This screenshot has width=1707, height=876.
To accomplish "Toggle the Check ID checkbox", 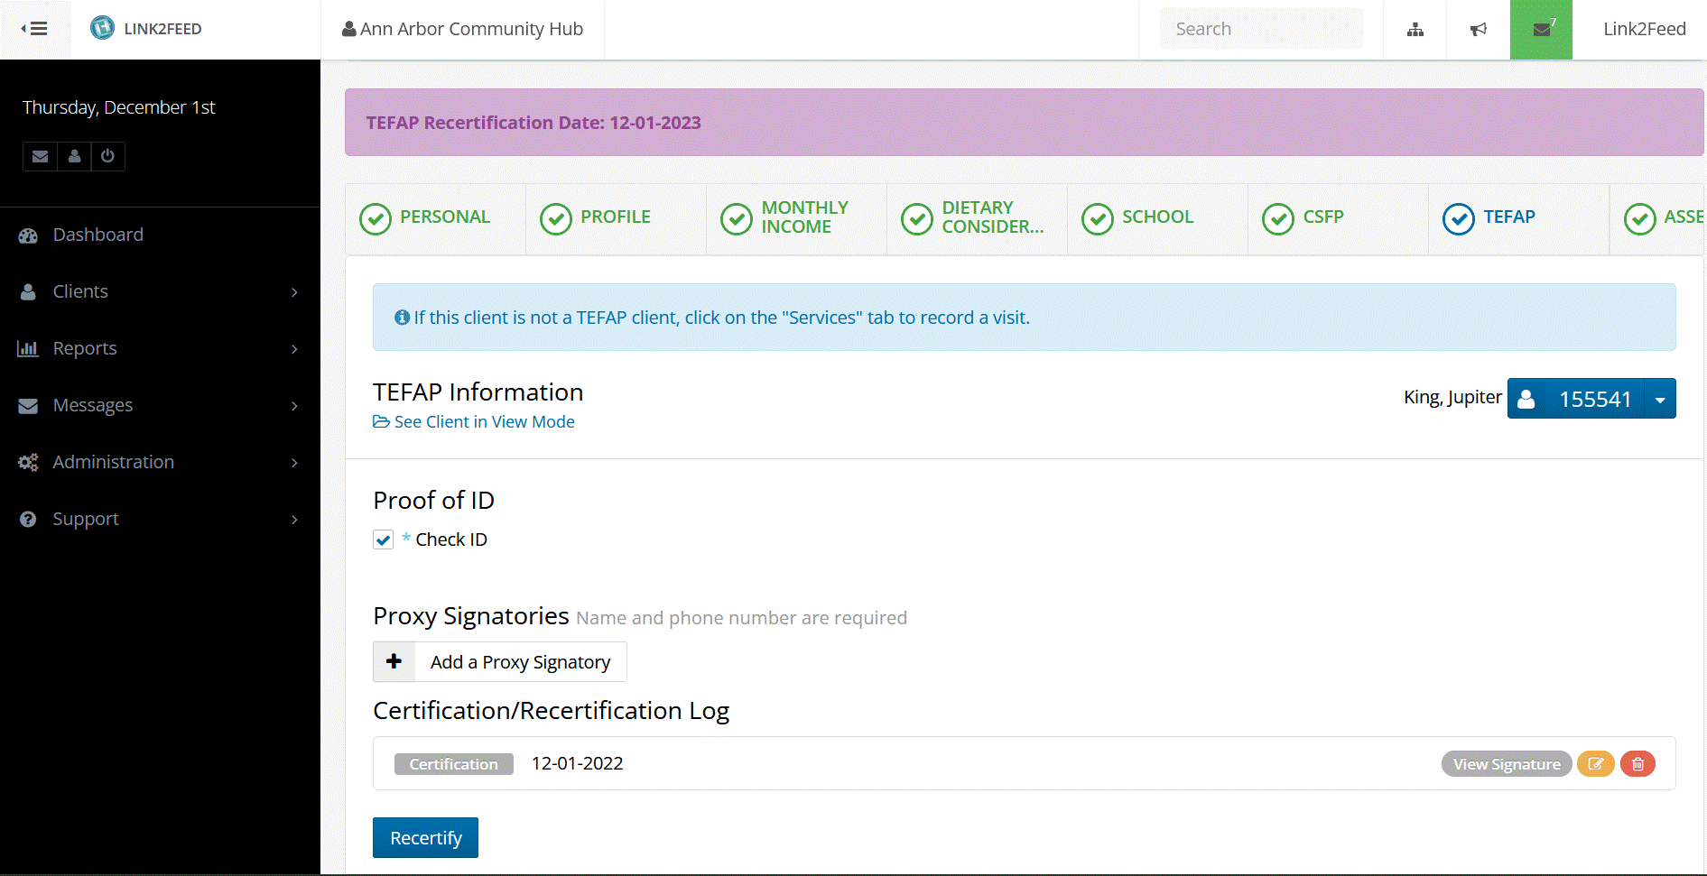I will 384,539.
